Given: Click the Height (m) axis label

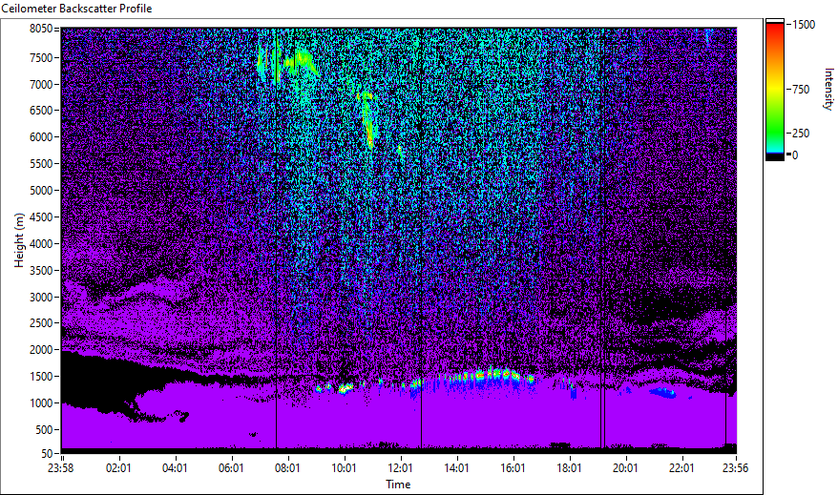Looking at the screenshot, I should click(x=19, y=240).
